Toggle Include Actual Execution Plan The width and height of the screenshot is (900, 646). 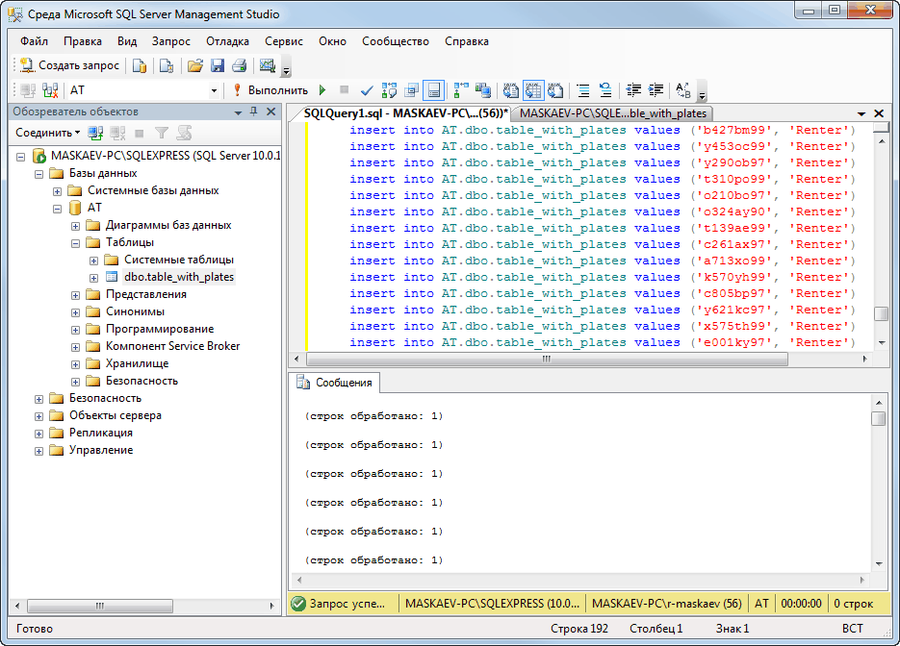[461, 90]
